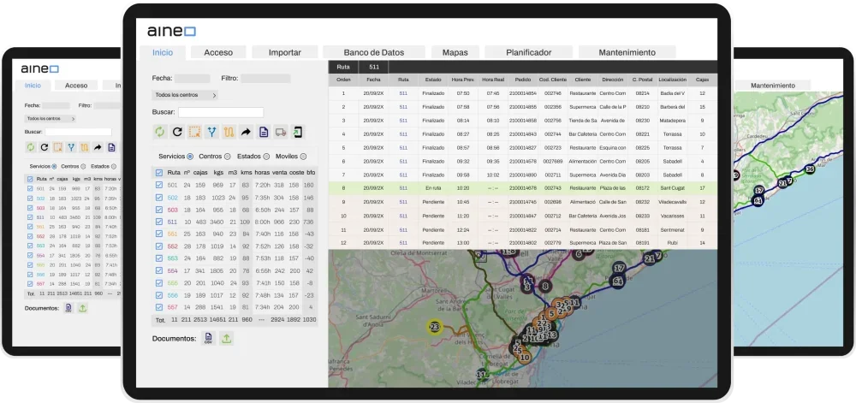
Task: Click map marker 17 in center tablet
Action: point(619,269)
